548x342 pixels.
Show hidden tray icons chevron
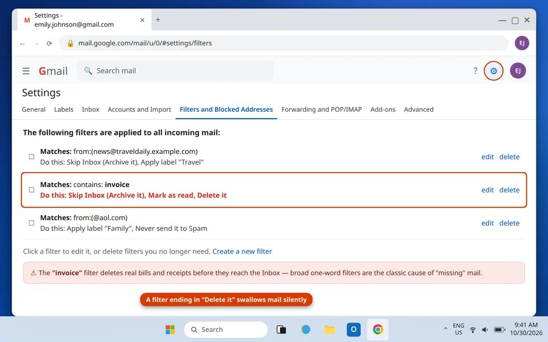click(446, 329)
